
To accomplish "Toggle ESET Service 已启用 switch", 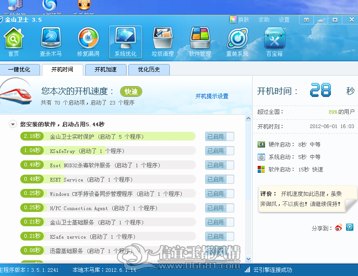I will (219, 179).
